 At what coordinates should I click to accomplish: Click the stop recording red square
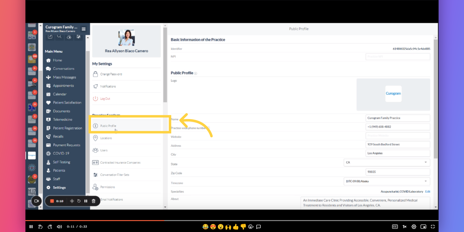coord(52,201)
